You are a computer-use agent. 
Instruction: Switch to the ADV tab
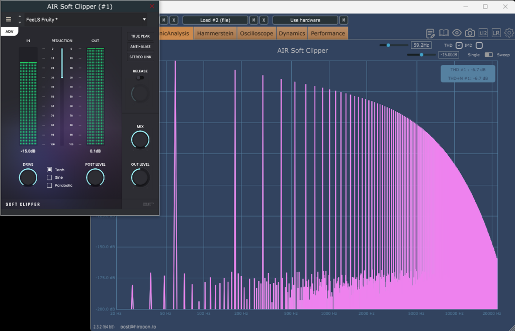click(x=9, y=32)
